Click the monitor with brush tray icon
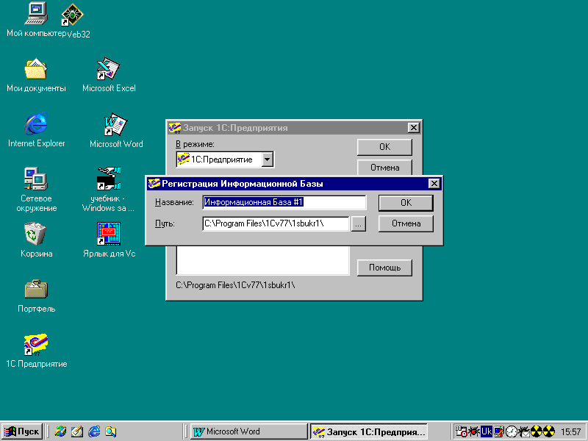Screen dimensions: 588x441 pyautogui.click(x=499, y=431)
